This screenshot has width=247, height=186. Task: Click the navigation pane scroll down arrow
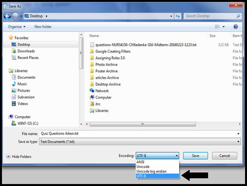(81, 124)
